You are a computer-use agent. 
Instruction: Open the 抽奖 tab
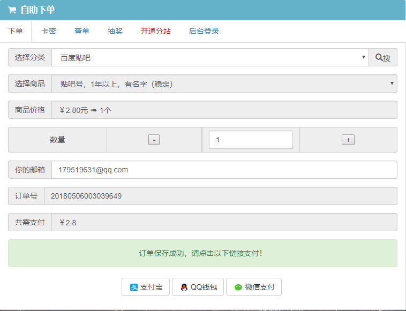click(x=115, y=31)
